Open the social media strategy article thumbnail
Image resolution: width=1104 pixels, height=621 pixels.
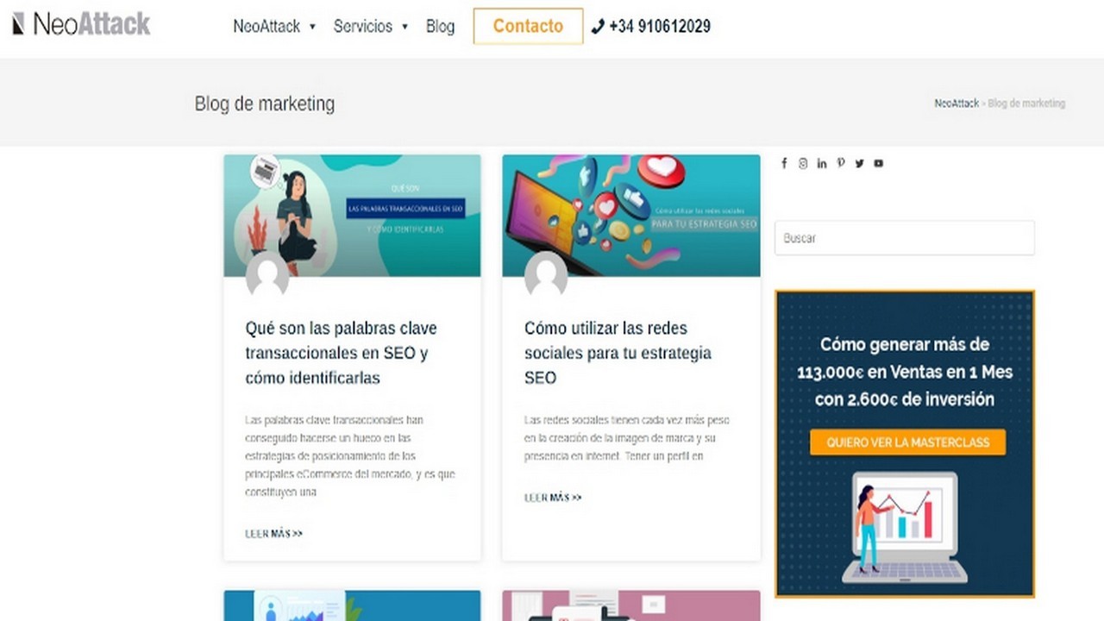click(x=631, y=216)
